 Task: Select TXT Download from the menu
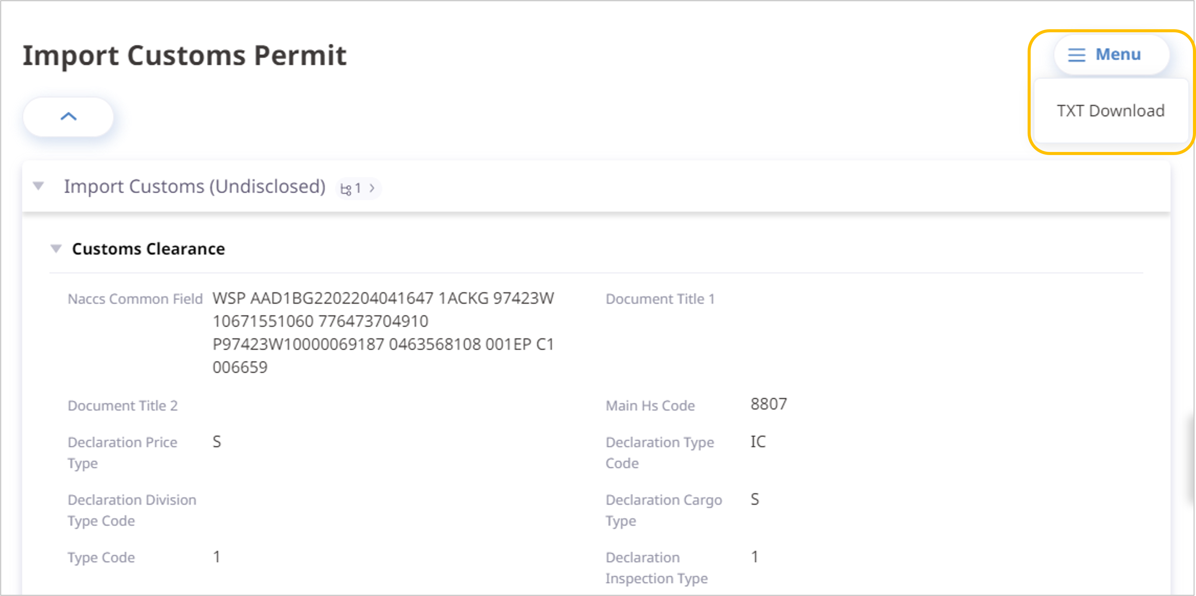[x=1110, y=111]
